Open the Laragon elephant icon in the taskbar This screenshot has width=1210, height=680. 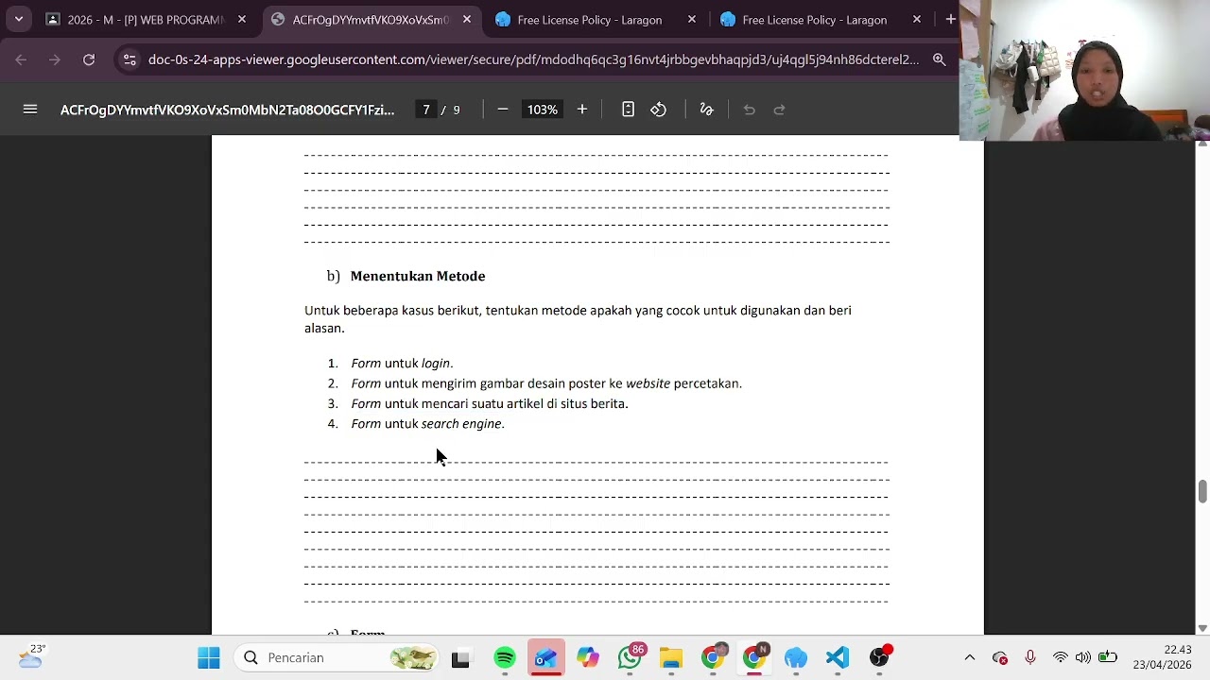796,657
